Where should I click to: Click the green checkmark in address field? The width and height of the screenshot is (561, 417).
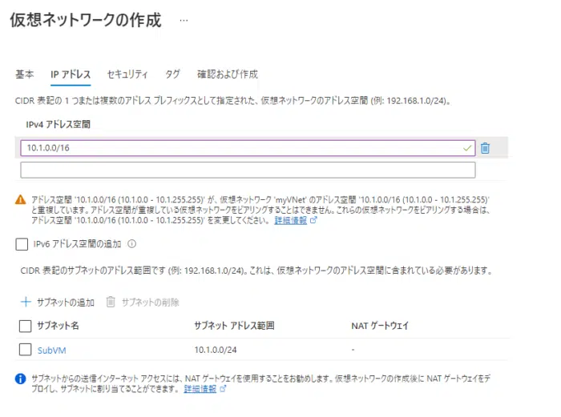(468, 148)
